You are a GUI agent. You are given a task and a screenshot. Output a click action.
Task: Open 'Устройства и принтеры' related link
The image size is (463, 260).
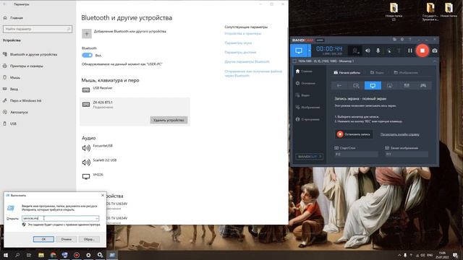[243, 34]
